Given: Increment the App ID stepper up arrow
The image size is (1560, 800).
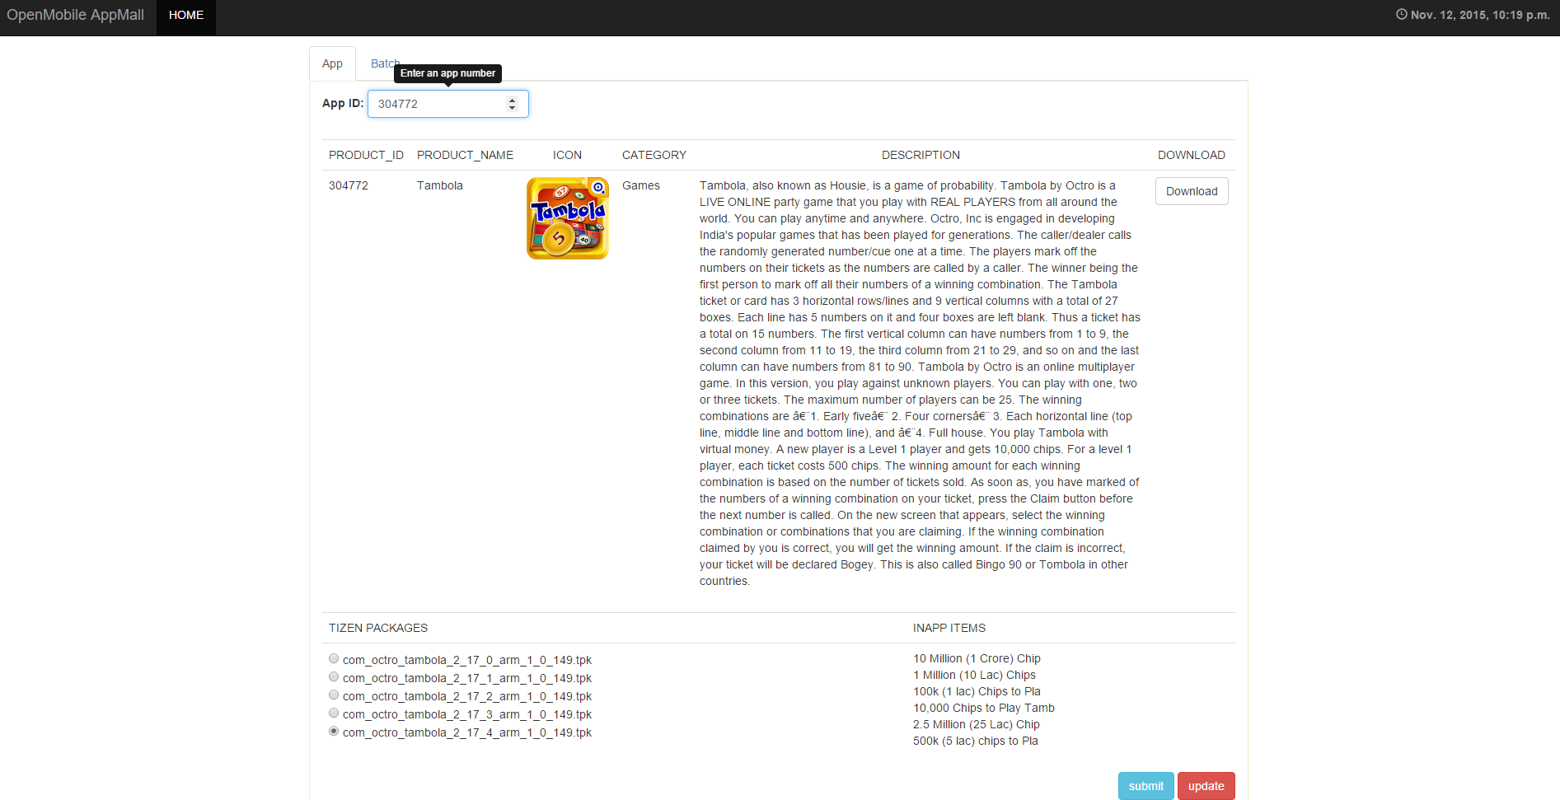Looking at the screenshot, I should pos(512,100).
